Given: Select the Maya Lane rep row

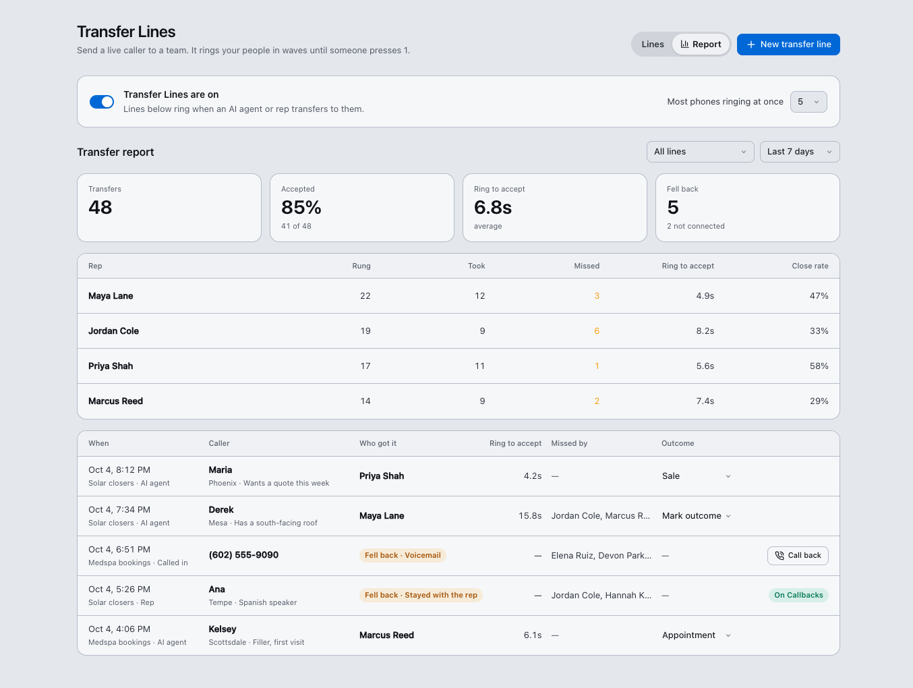Looking at the screenshot, I should coord(459,296).
